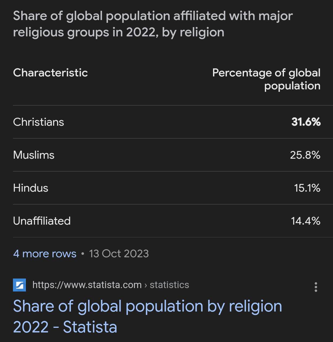
Task: Click the snippet heading about religious groups
Action: [x=153, y=24]
